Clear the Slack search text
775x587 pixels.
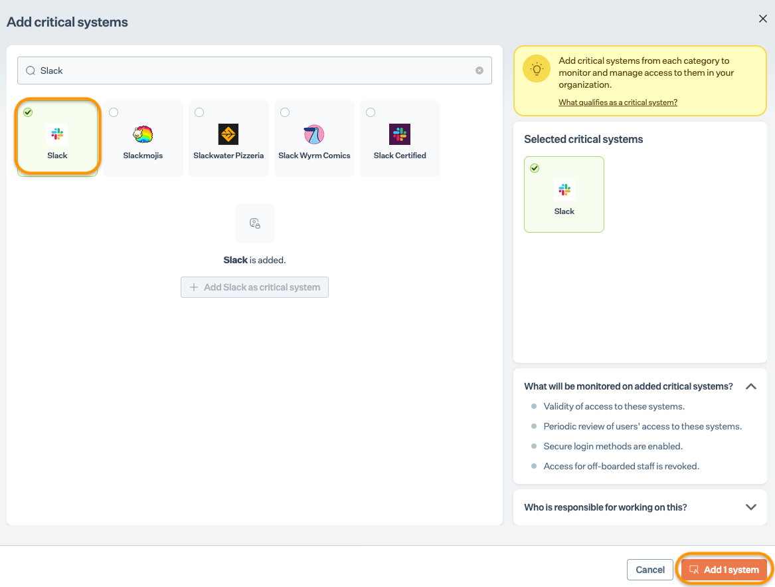(x=479, y=70)
